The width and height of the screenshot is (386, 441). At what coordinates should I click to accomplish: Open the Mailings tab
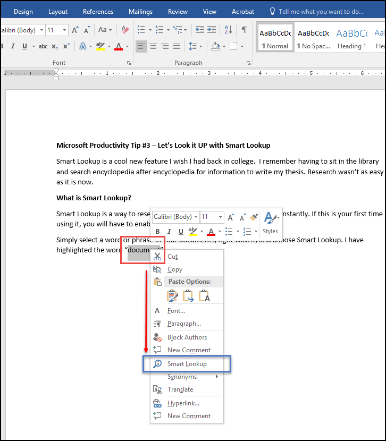[x=141, y=12]
